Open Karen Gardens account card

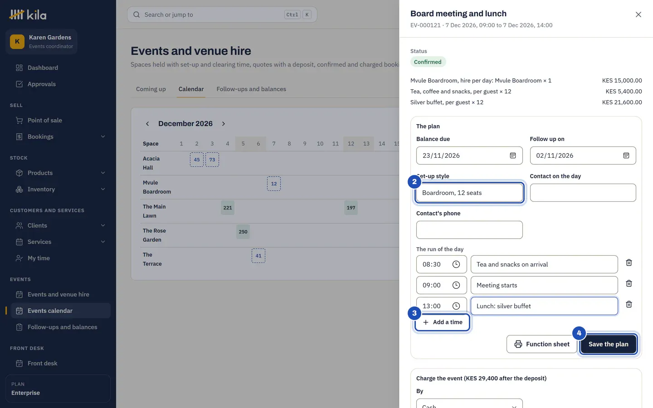pos(41,41)
